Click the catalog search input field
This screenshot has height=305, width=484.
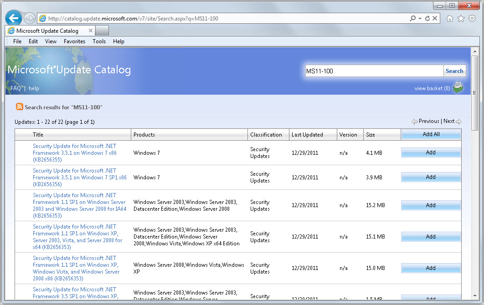(374, 71)
